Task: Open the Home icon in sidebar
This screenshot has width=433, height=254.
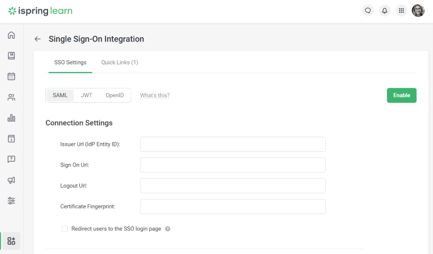Action: click(11, 35)
